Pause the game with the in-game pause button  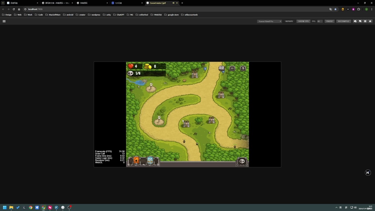coord(232,68)
